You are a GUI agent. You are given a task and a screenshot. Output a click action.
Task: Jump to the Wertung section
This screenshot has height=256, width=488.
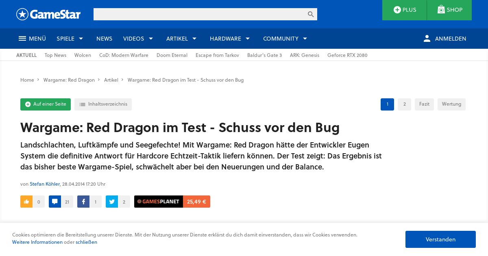click(451, 104)
